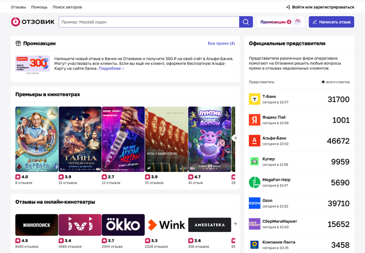Viewport: 365px width, 253px height.
Task: Open the Меган: к вашим услугам poster
Action: pyautogui.click(x=166, y=139)
